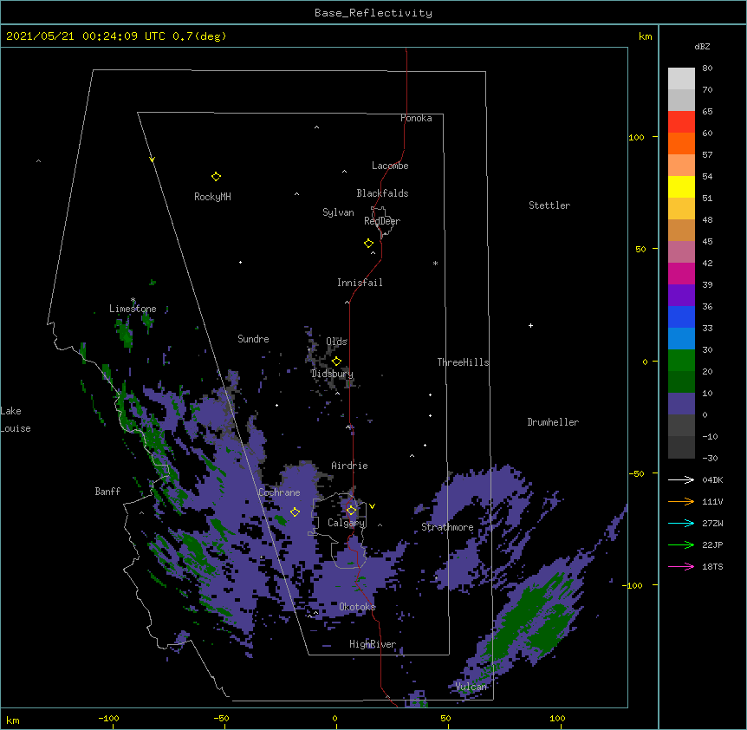Select the yellow diamond marker south of RedDeer

[x=368, y=244]
